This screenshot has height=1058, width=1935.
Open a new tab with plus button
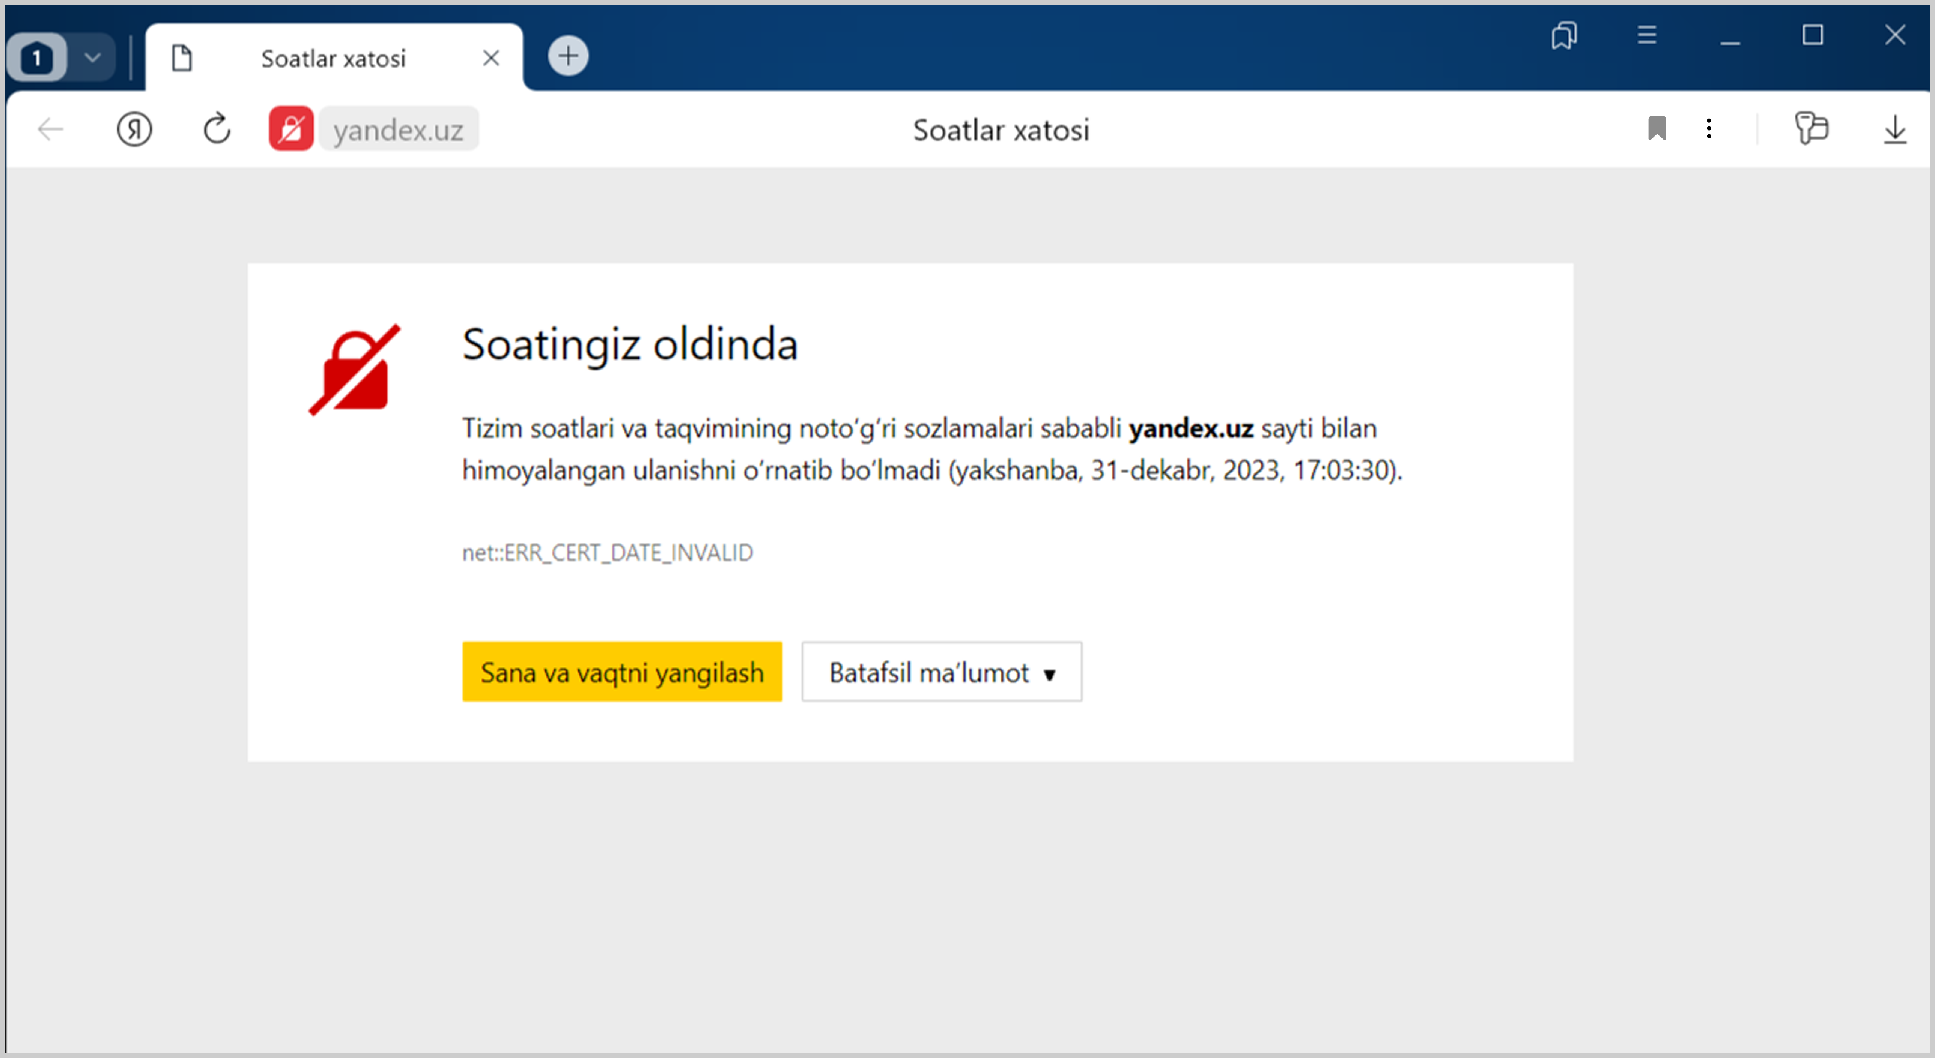(568, 56)
